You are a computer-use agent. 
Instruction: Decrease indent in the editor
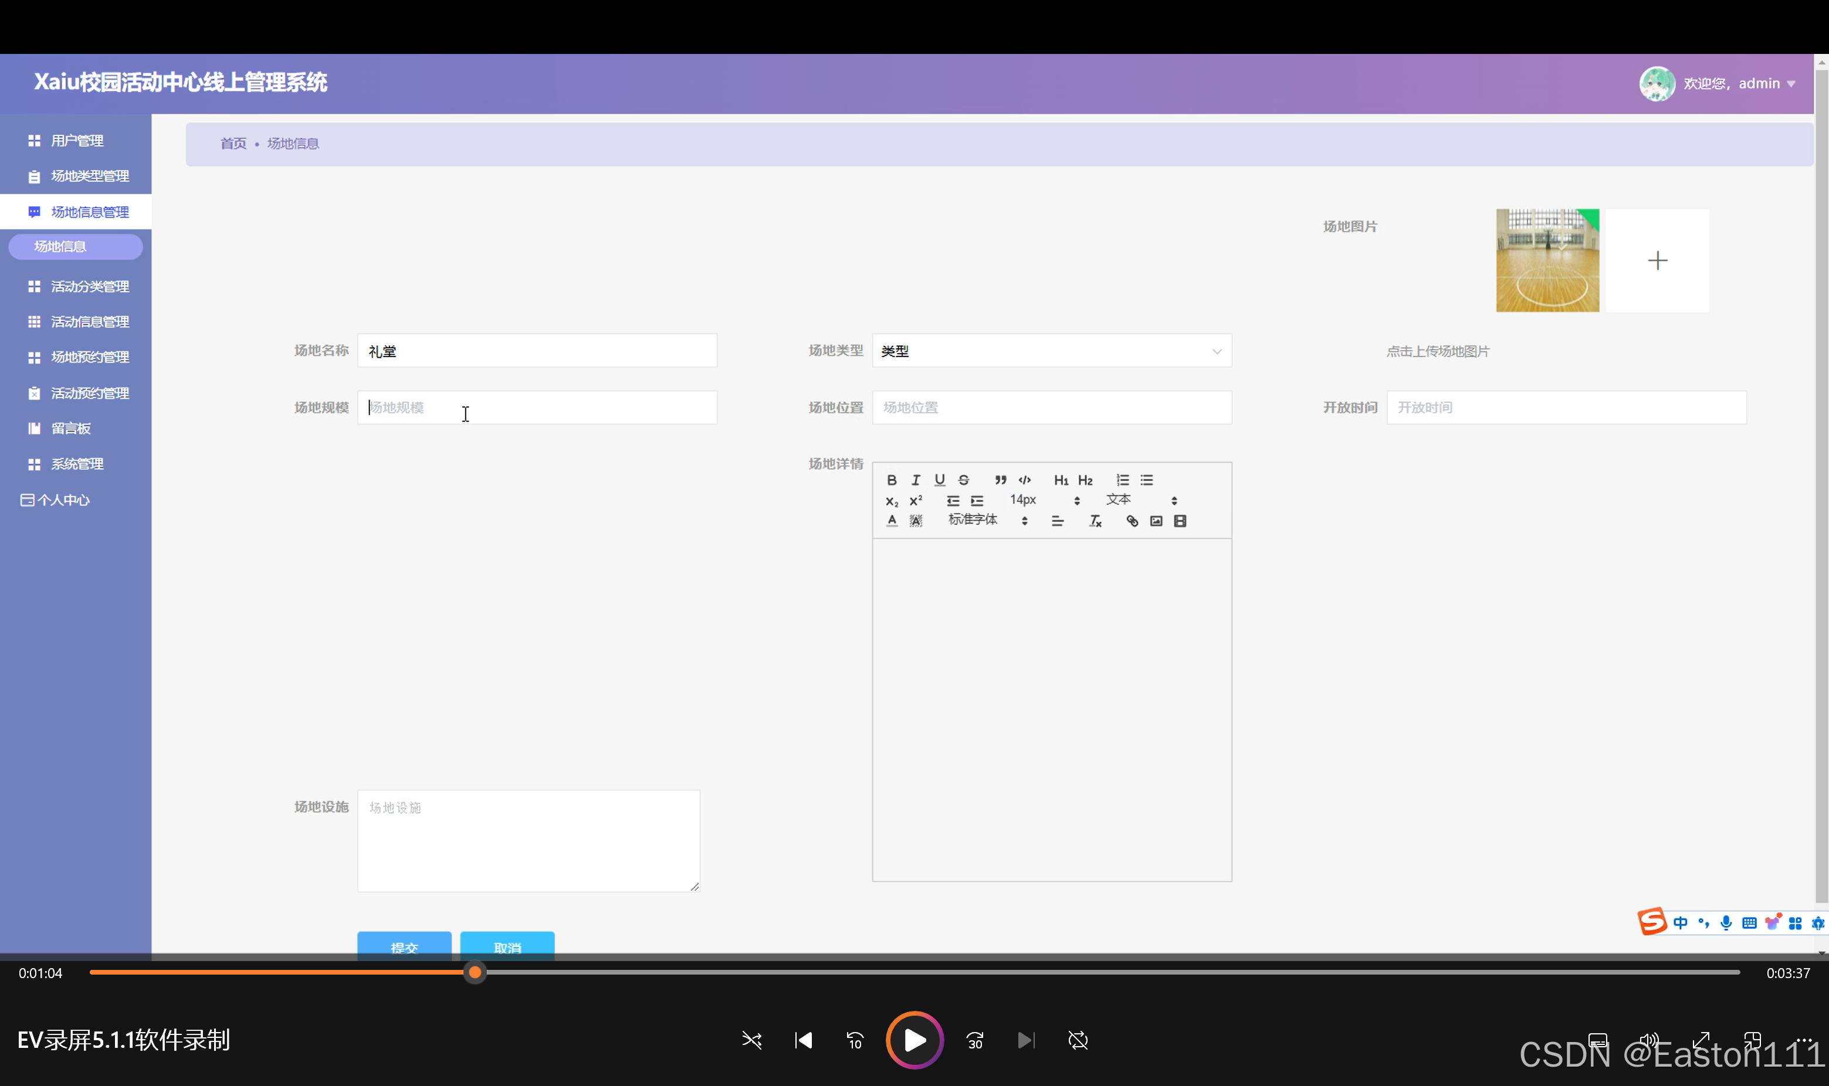(x=953, y=501)
